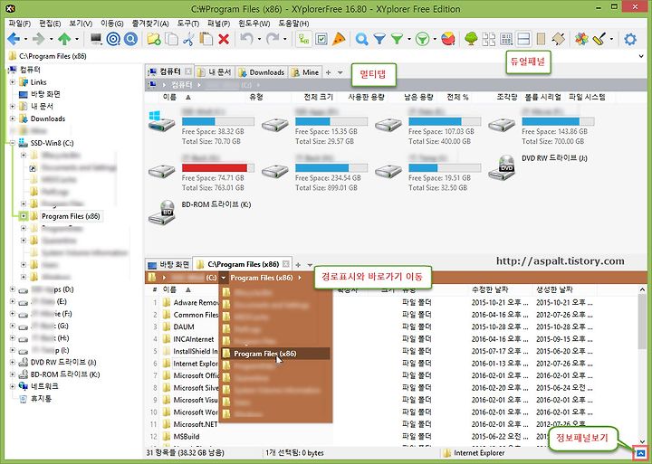The height and width of the screenshot is (464, 652).
Task: Open the views grid toolbar icon
Action: (506, 40)
